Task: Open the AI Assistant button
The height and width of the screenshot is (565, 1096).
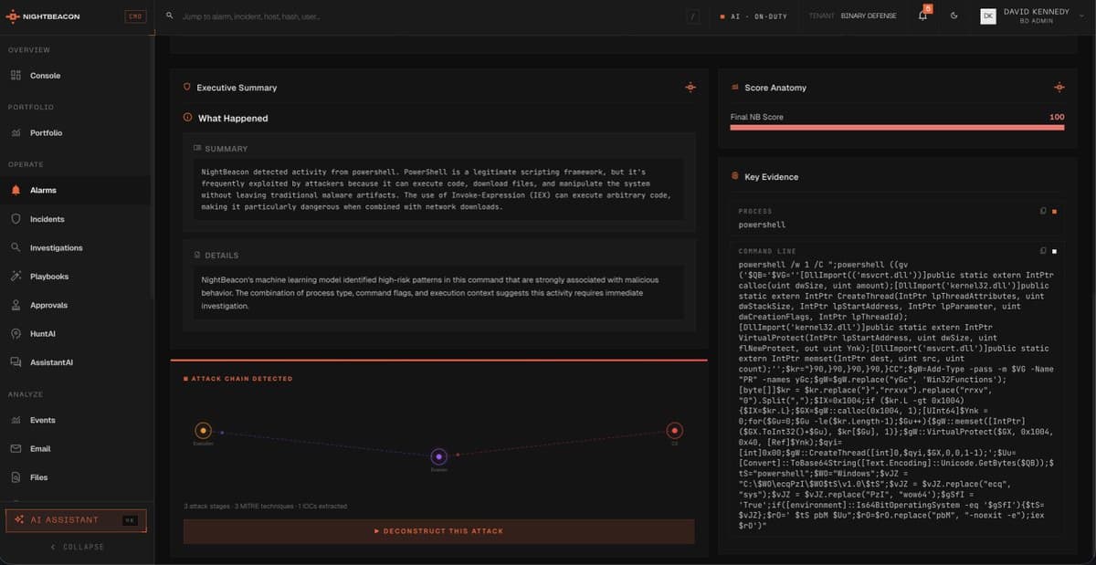Action: [76, 520]
